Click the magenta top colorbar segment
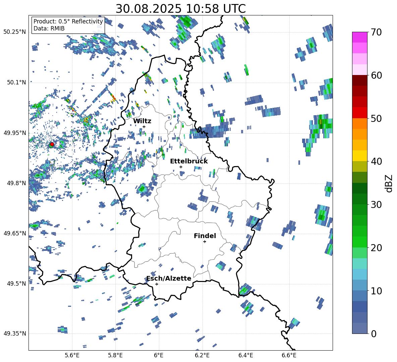The width and height of the screenshot is (397, 362). [359, 37]
